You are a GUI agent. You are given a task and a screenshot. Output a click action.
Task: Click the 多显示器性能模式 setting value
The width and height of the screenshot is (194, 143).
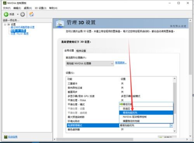tap(131, 96)
